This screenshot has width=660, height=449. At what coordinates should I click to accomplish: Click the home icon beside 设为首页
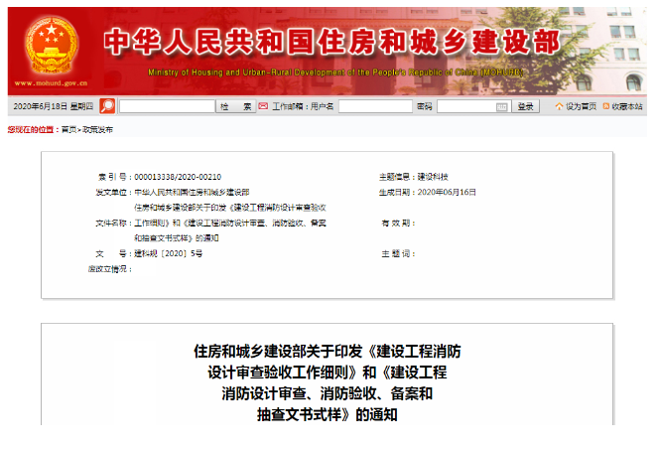(x=559, y=106)
